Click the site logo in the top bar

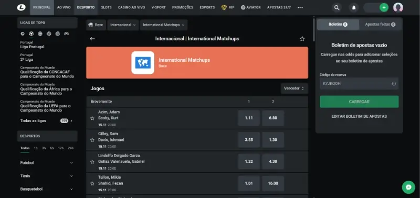coord(21,7)
